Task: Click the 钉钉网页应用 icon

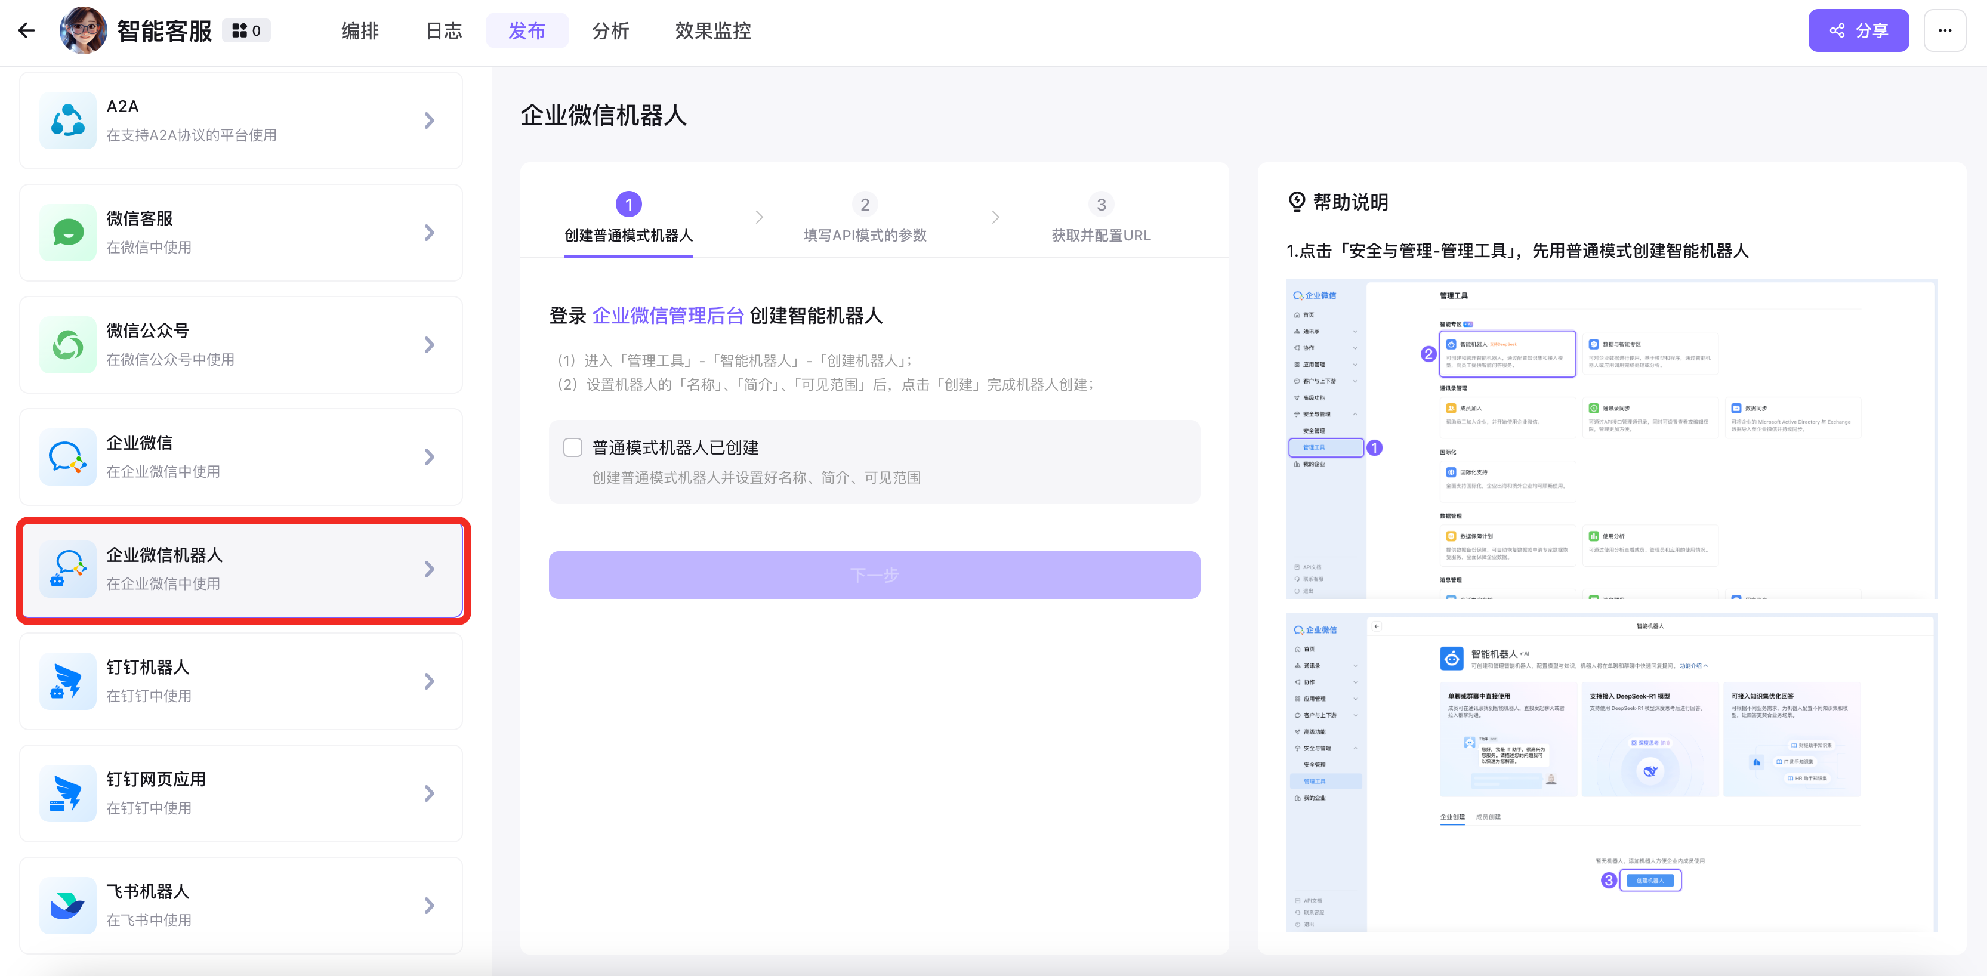Action: coord(68,793)
